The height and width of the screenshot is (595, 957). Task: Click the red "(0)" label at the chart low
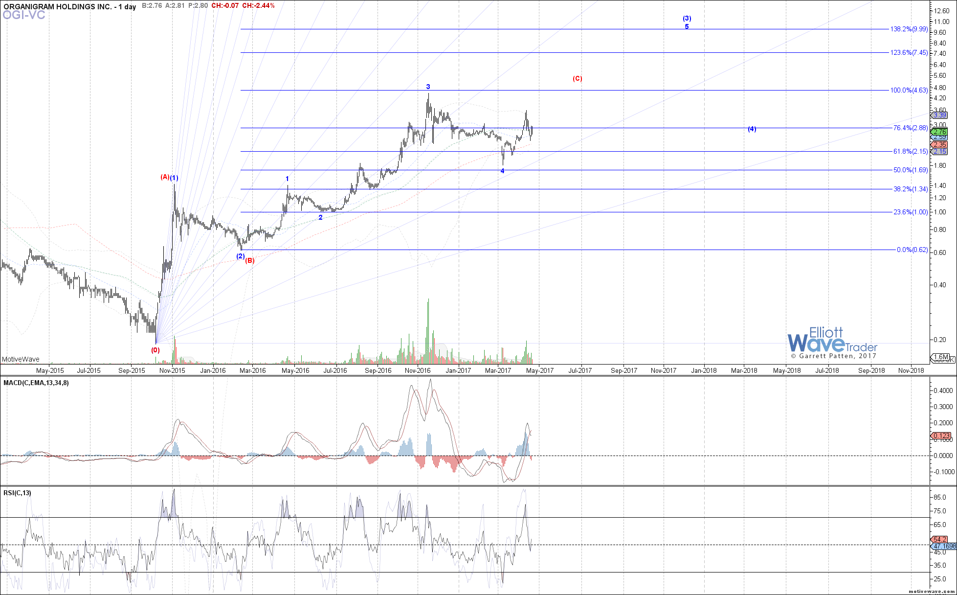(155, 350)
